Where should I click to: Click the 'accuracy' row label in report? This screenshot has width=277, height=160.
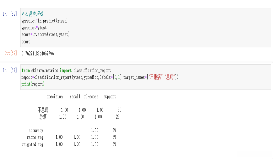36,131
